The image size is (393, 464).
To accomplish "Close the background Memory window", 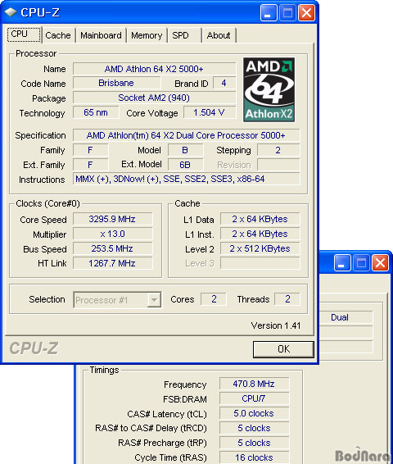I will 380,262.
